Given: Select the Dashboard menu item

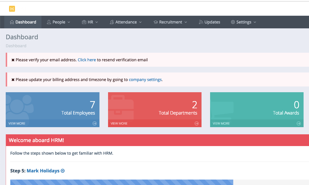Looking at the screenshot, I should coord(23,22).
